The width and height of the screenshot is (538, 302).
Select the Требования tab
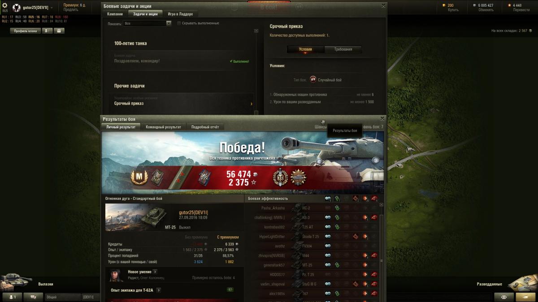(343, 49)
